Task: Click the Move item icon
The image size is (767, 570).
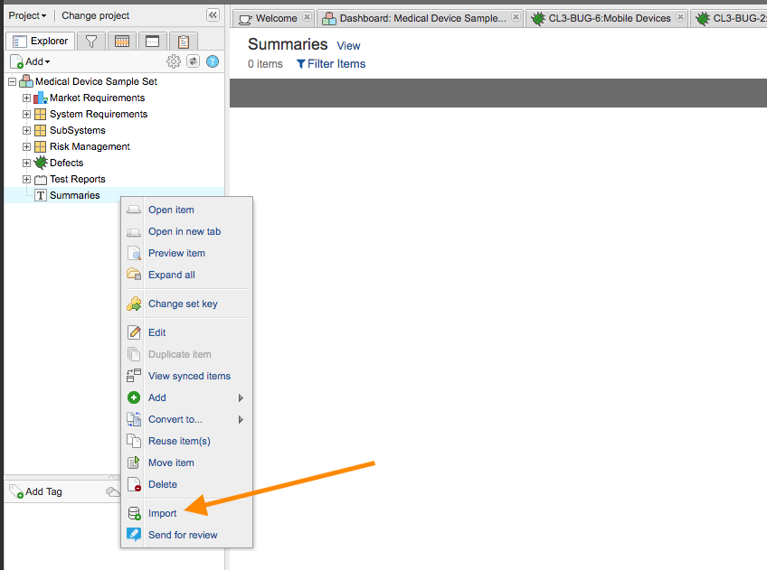Action: coord(134,463)
